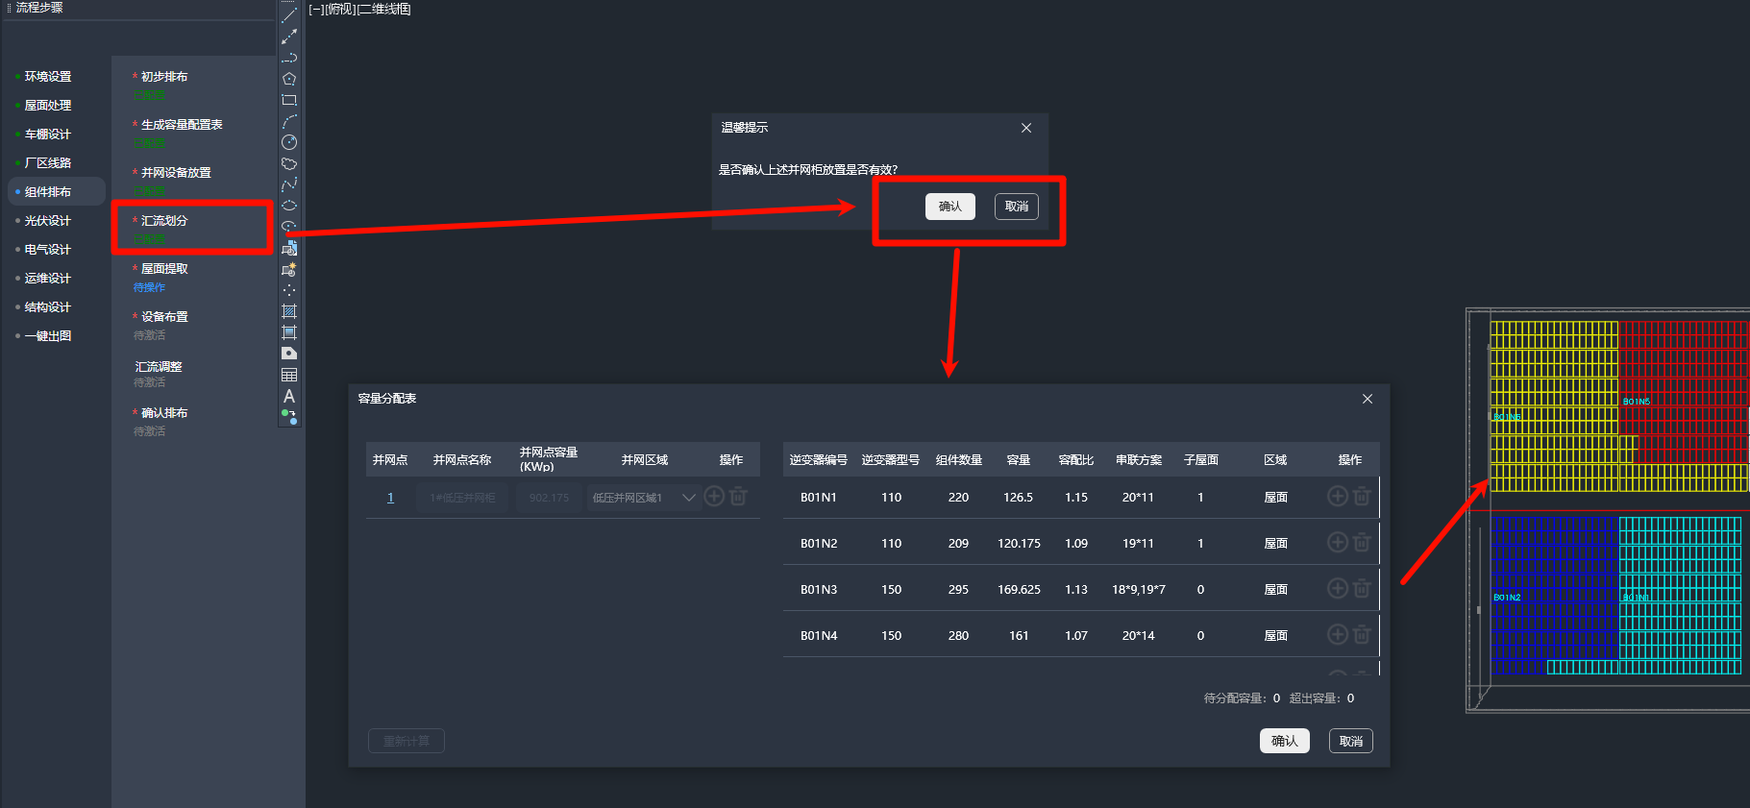Add row after inverter B01N3
1750x808 pixels.
click(x=1337, y=589)
